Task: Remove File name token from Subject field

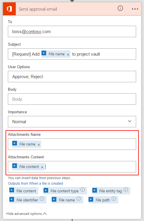Action: [68, 54]
